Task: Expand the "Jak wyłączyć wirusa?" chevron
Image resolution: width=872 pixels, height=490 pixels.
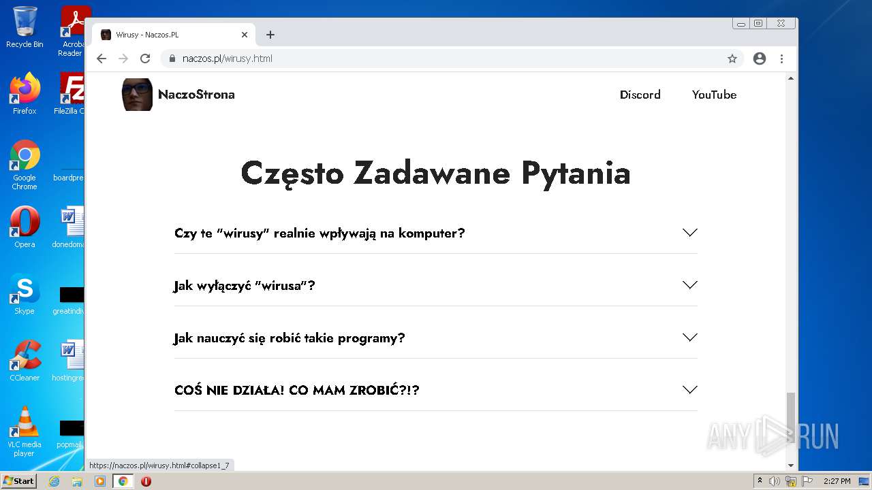Action: 690,285
